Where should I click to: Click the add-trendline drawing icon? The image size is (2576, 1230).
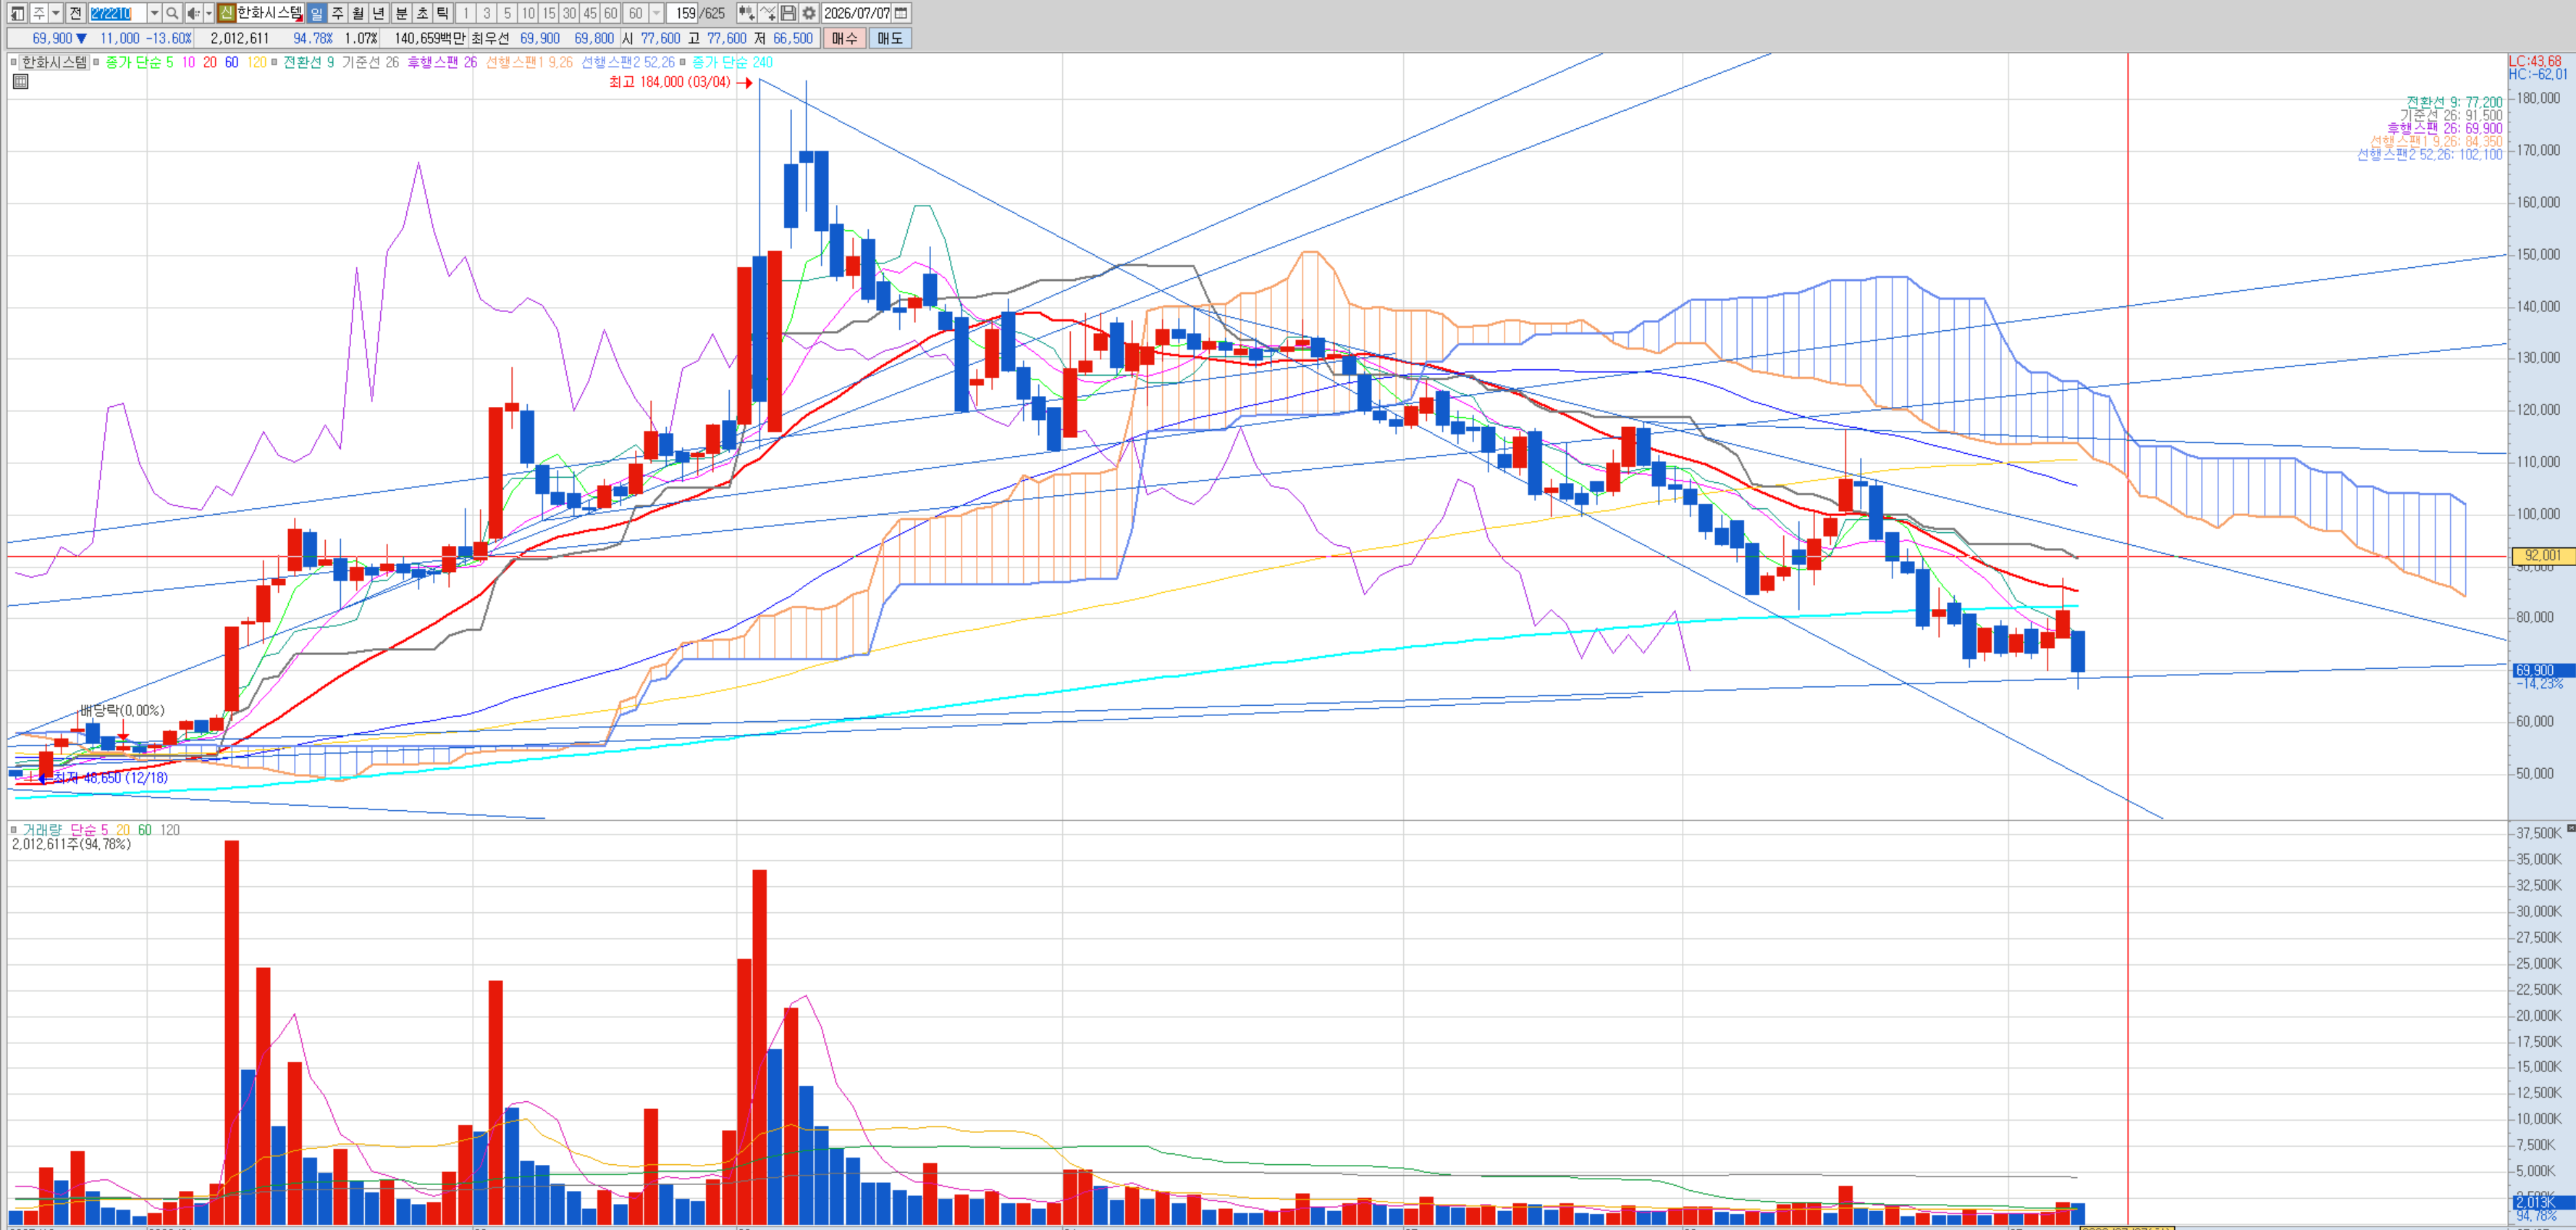(x=767, y=13)
